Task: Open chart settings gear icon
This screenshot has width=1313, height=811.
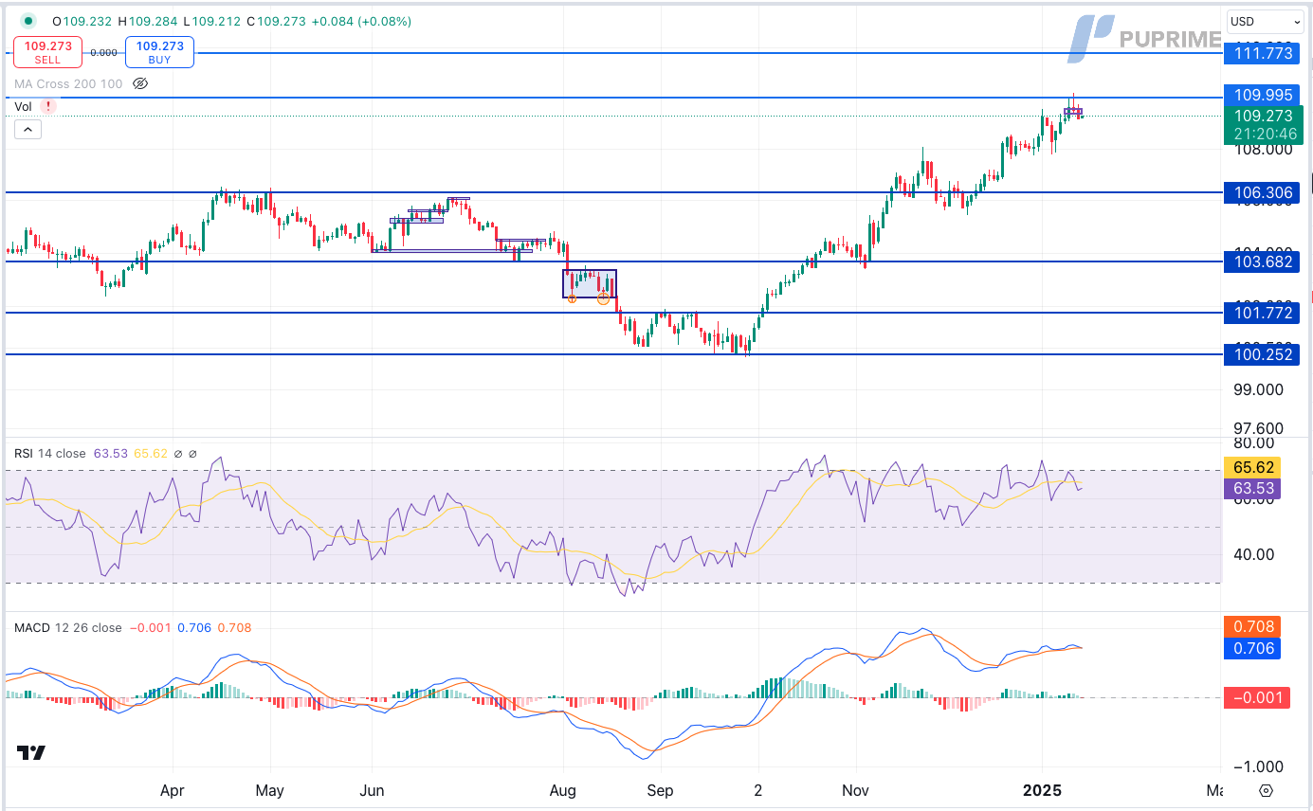Action: click(x=1267, y=790)
